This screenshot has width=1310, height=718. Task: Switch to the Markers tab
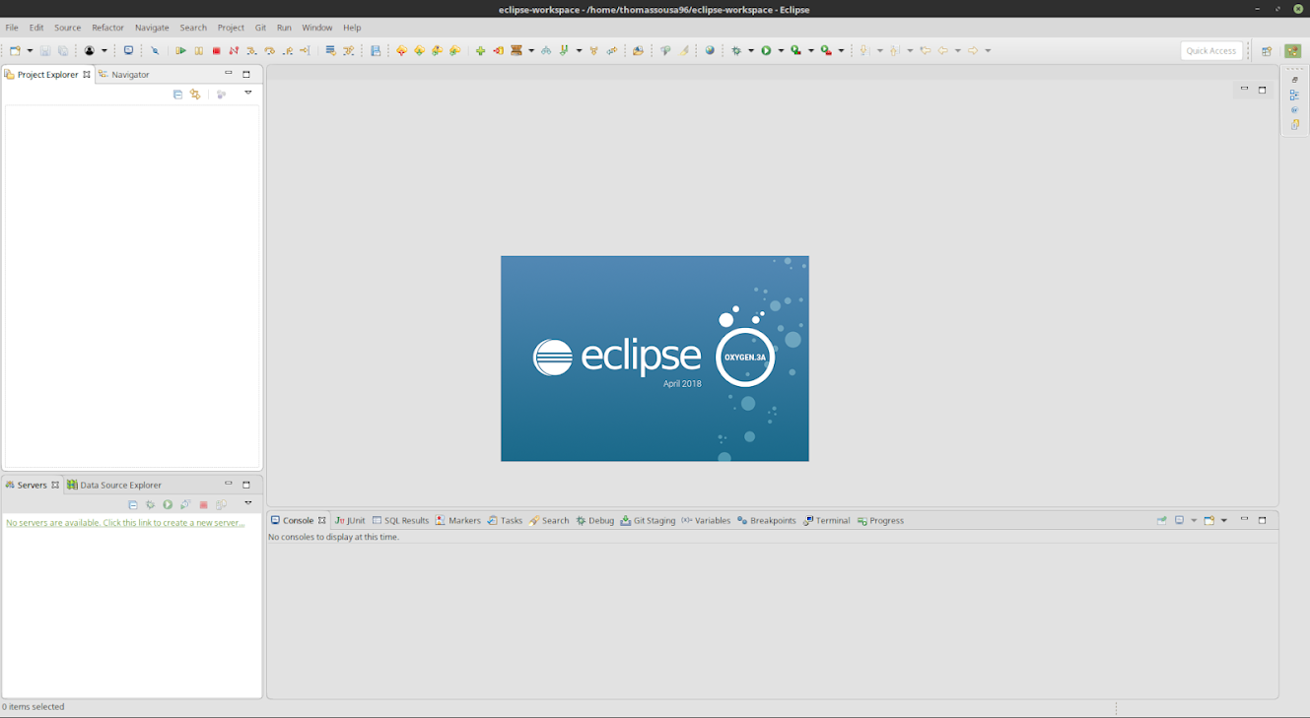(x=458, y=520)
